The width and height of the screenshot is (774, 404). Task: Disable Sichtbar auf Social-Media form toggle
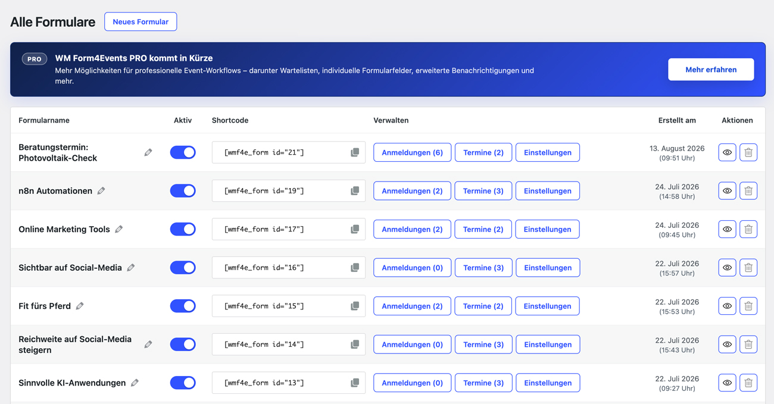(183, 268)
